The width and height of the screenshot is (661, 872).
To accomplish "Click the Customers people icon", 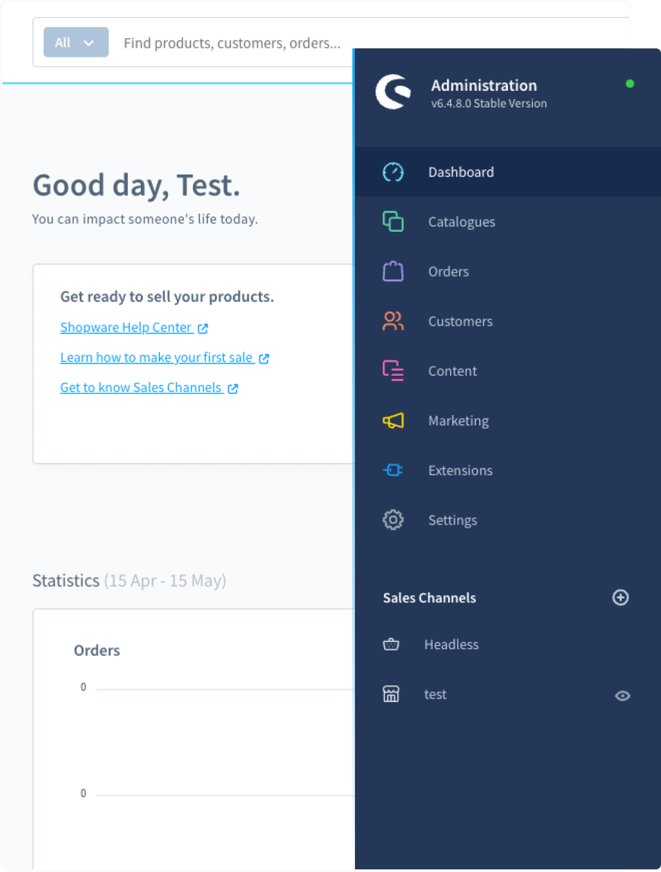I will [393, 321].
